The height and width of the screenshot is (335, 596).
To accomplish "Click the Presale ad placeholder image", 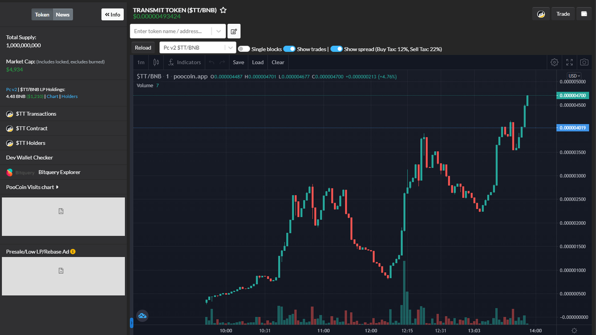I will pos(63,276).
